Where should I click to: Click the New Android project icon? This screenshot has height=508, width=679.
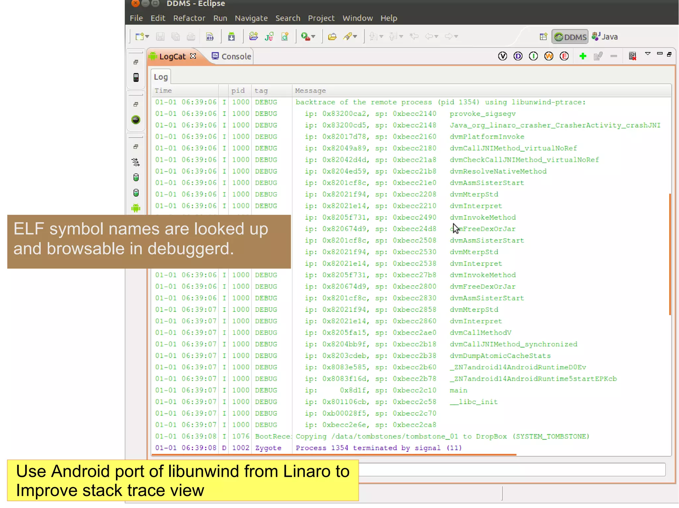coord(254,36)
